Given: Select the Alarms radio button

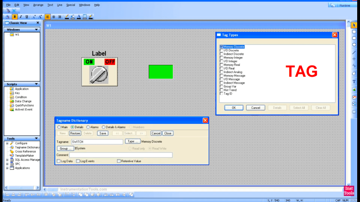Looking at the screenshot, I should tap(88, 127).
